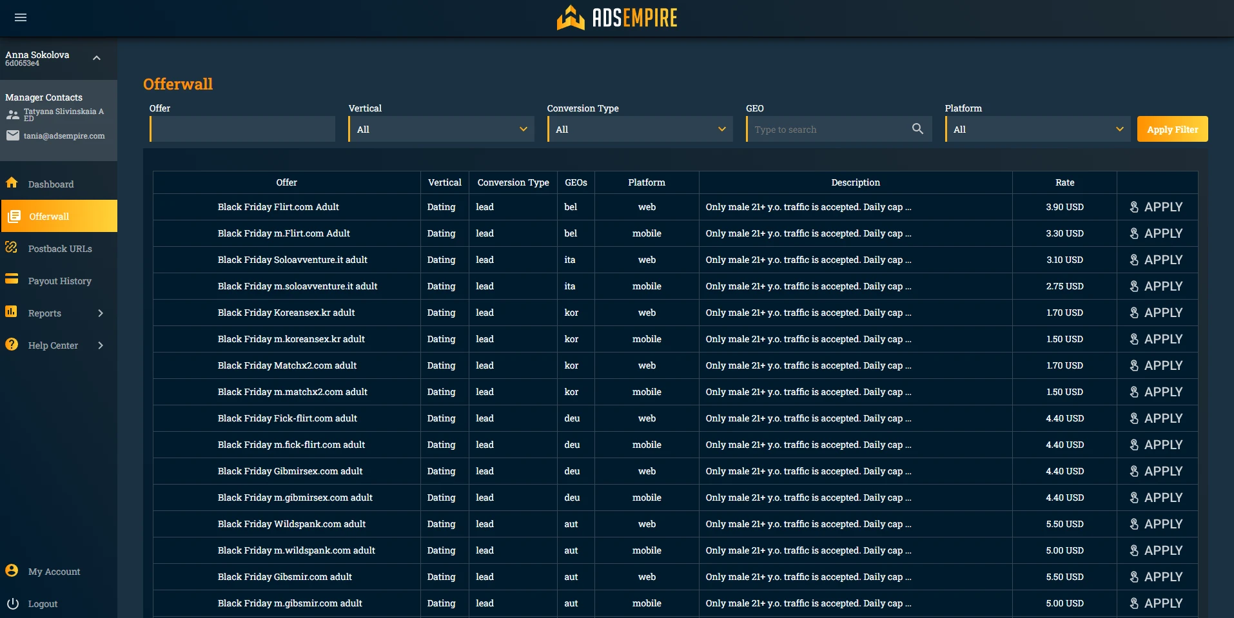Open the hamburger menu icon
1234x618 pixels.
[21, 17]
